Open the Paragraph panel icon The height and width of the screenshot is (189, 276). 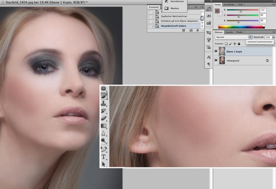209,64
